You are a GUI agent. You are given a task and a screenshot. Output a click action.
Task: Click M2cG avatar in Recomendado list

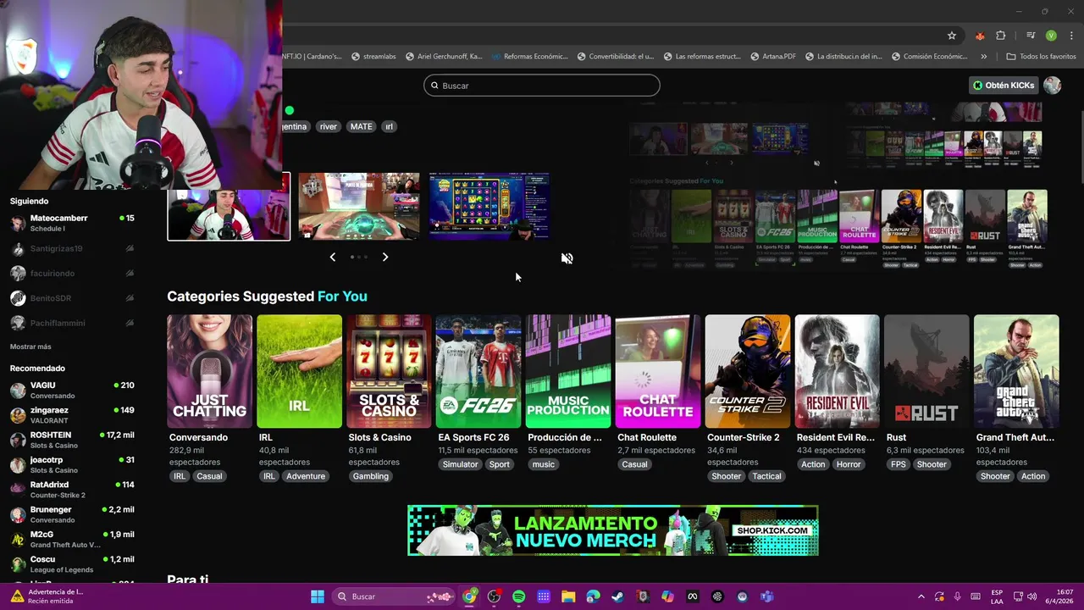[18, 540]
